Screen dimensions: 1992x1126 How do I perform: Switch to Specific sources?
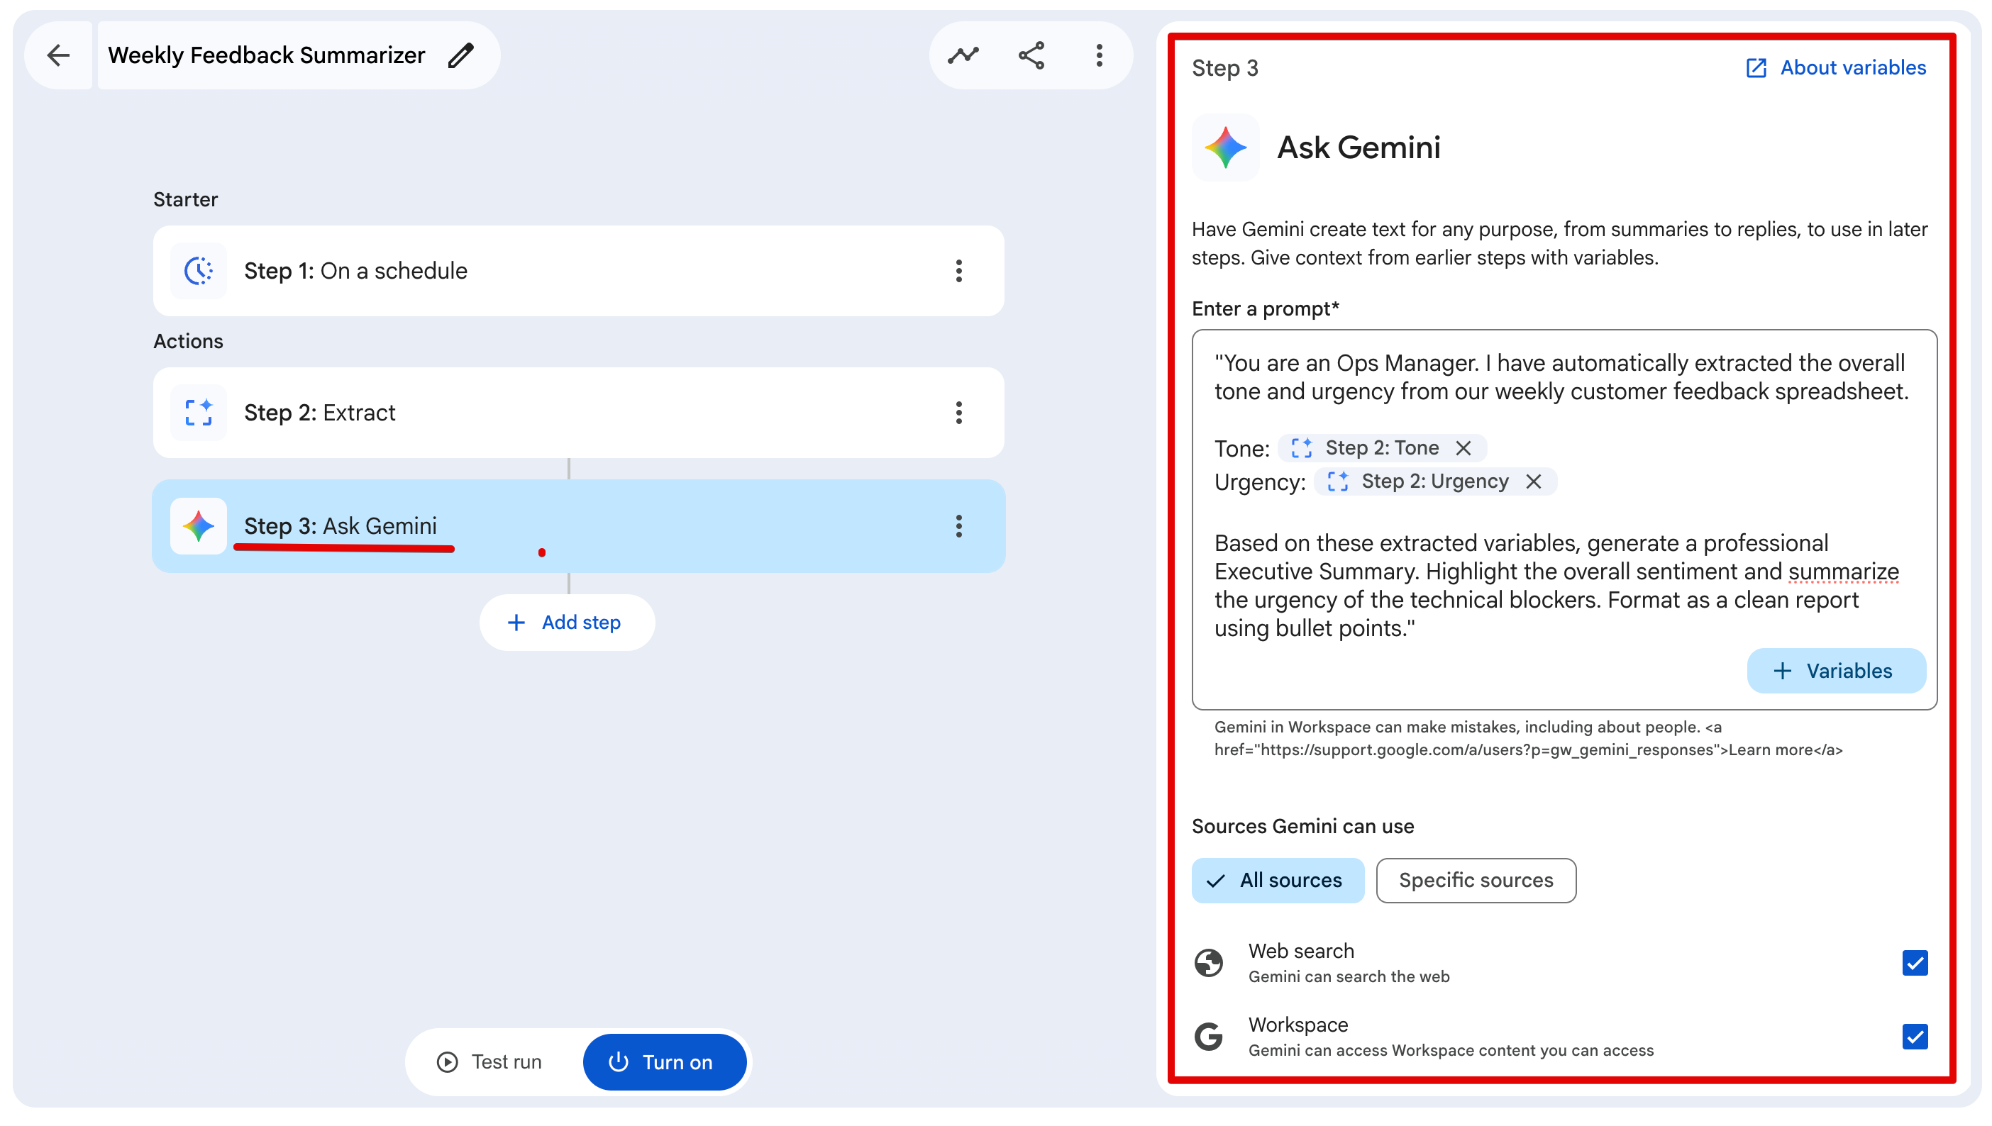tap(1476, 880)
